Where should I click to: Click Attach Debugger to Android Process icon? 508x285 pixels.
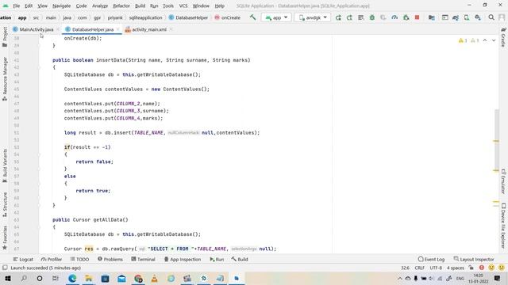406,17
